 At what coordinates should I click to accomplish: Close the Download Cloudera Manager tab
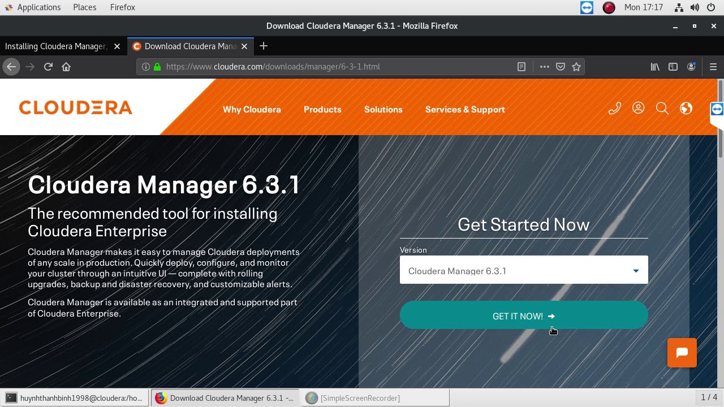coord(244,46)
